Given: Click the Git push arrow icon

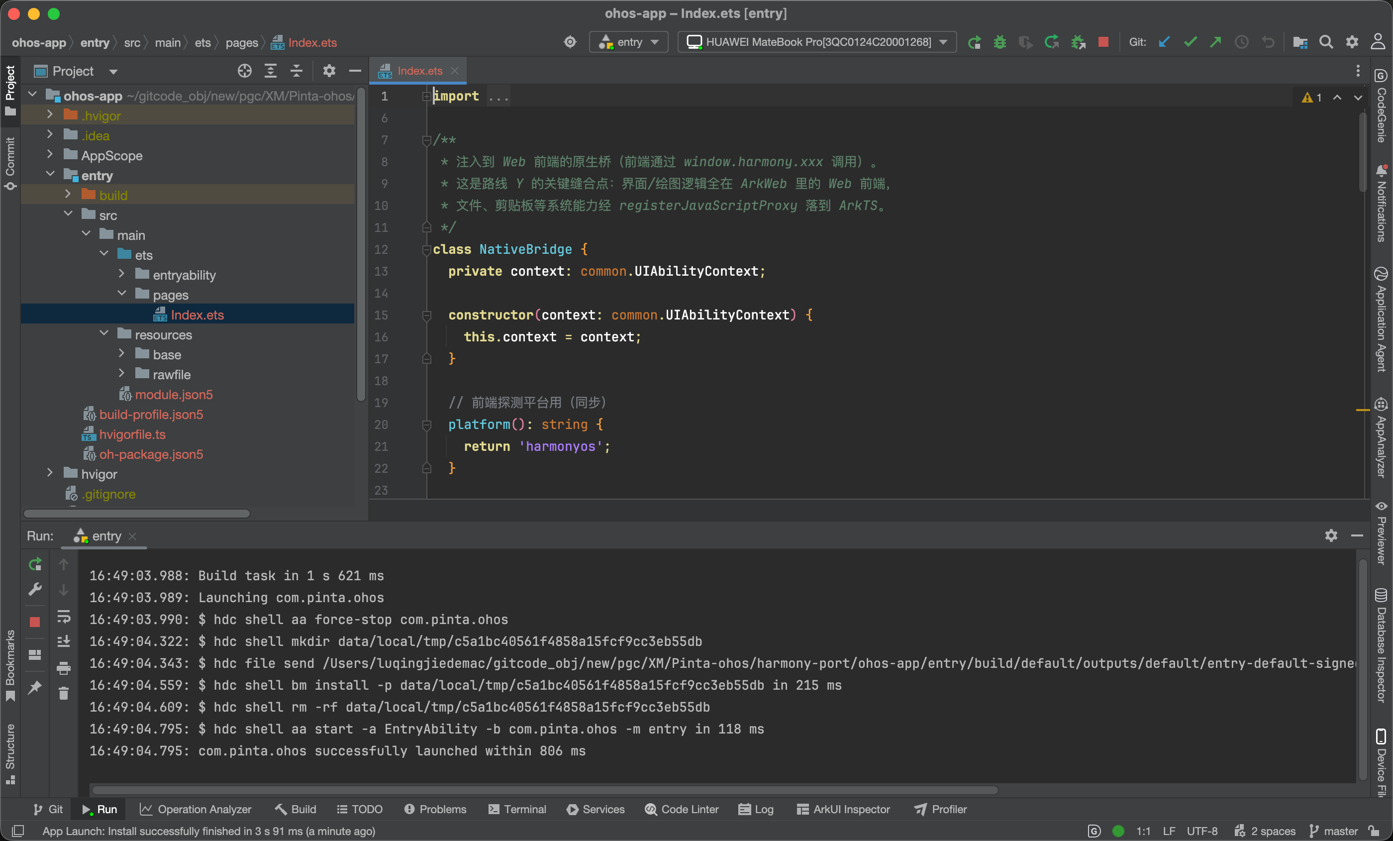Looking at the screenshot, I should pyautogui.click(x=1215, y=42).
